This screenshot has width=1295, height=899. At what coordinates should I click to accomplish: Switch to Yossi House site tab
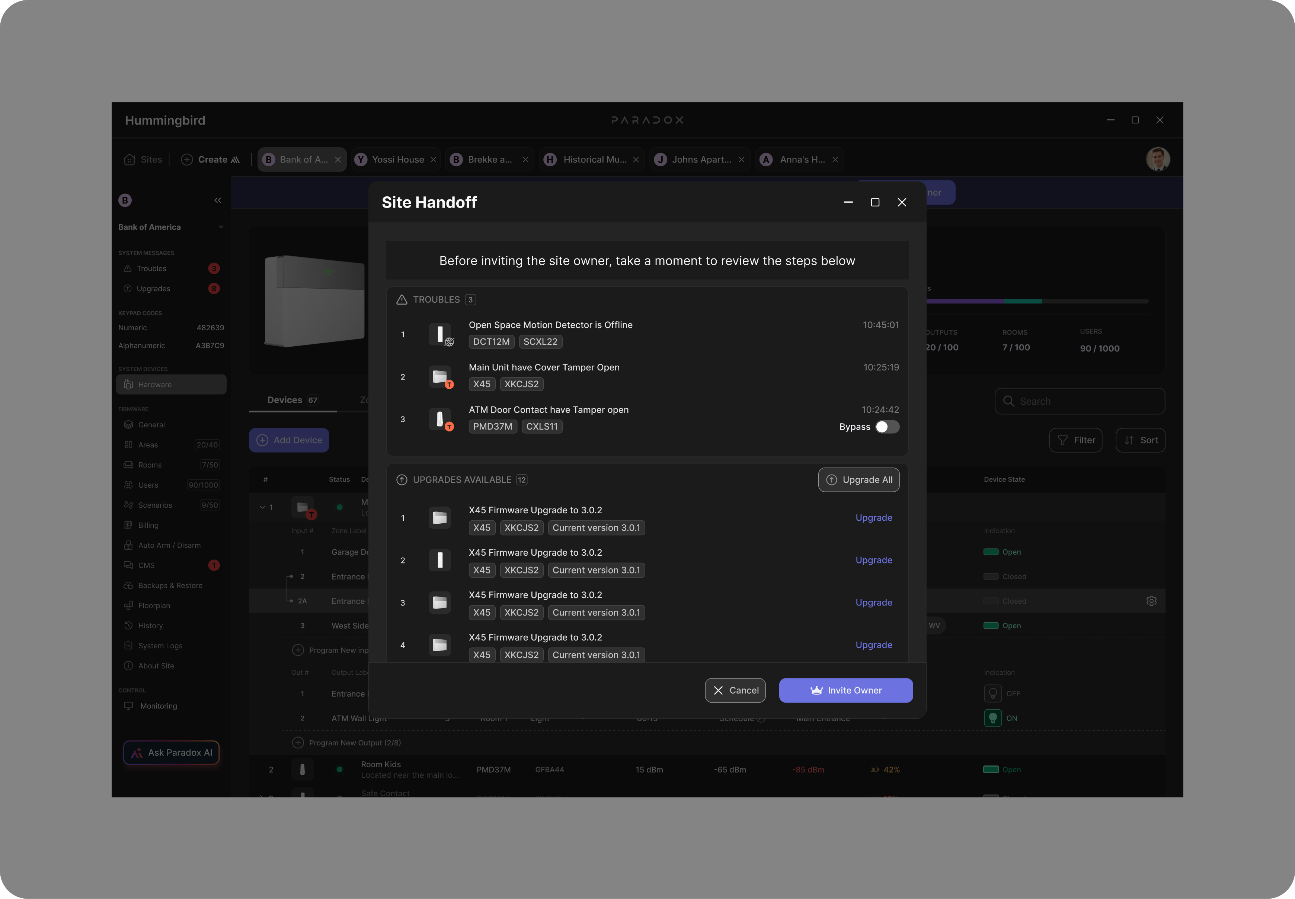pyautogui.click(x=397, y=160)
